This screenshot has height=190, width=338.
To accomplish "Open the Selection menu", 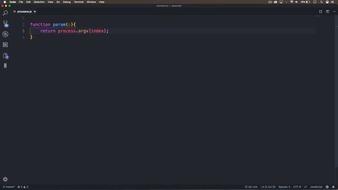I will click(39, 2).
